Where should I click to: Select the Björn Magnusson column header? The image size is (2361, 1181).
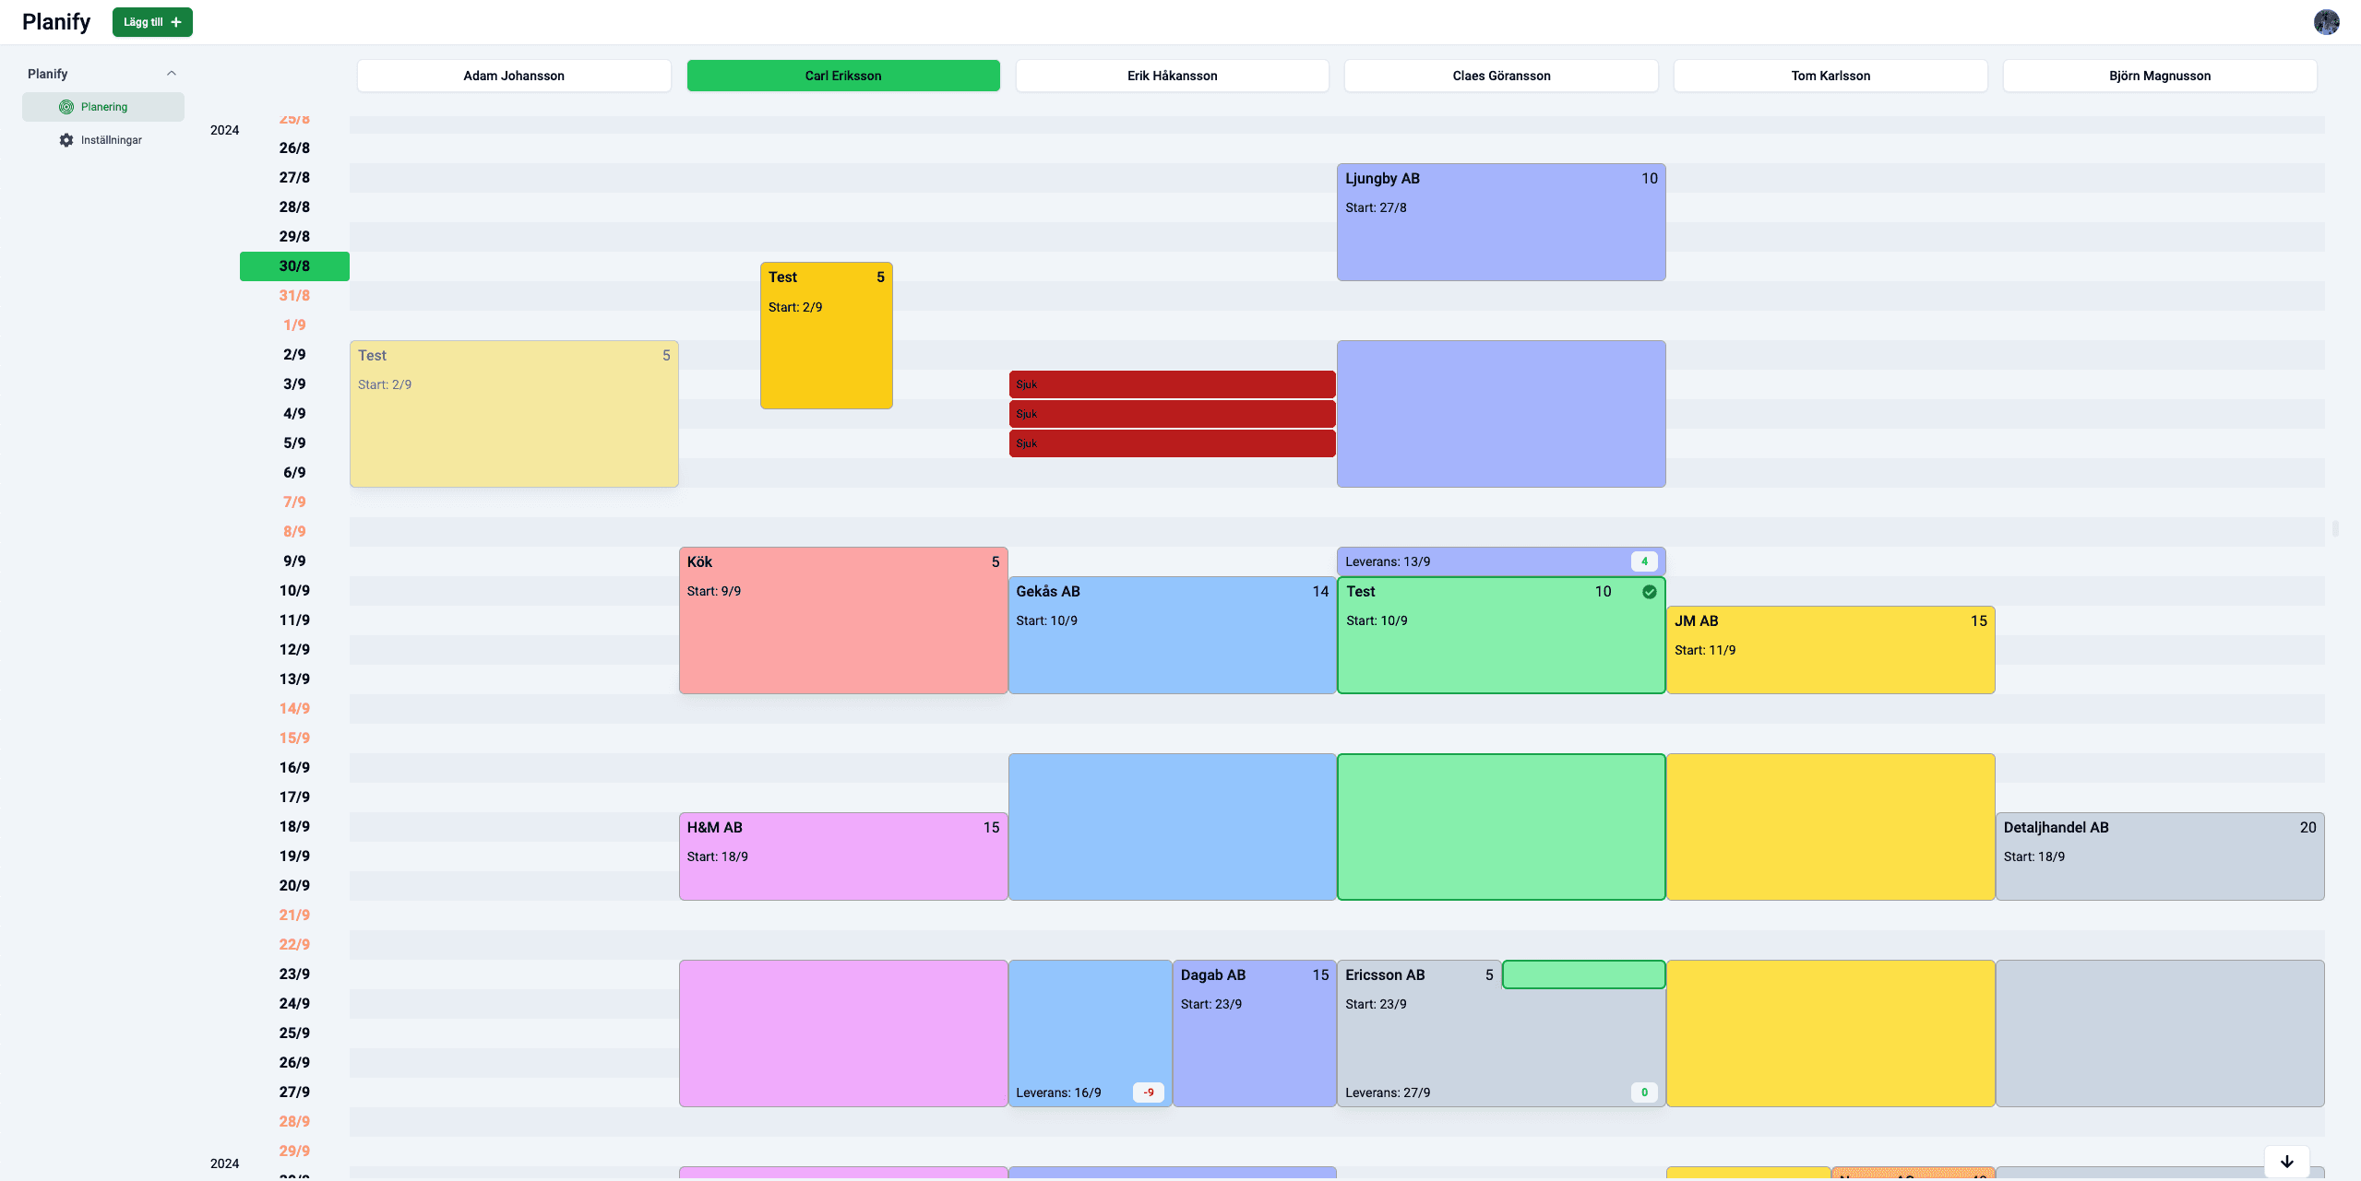pos(2159,76)
